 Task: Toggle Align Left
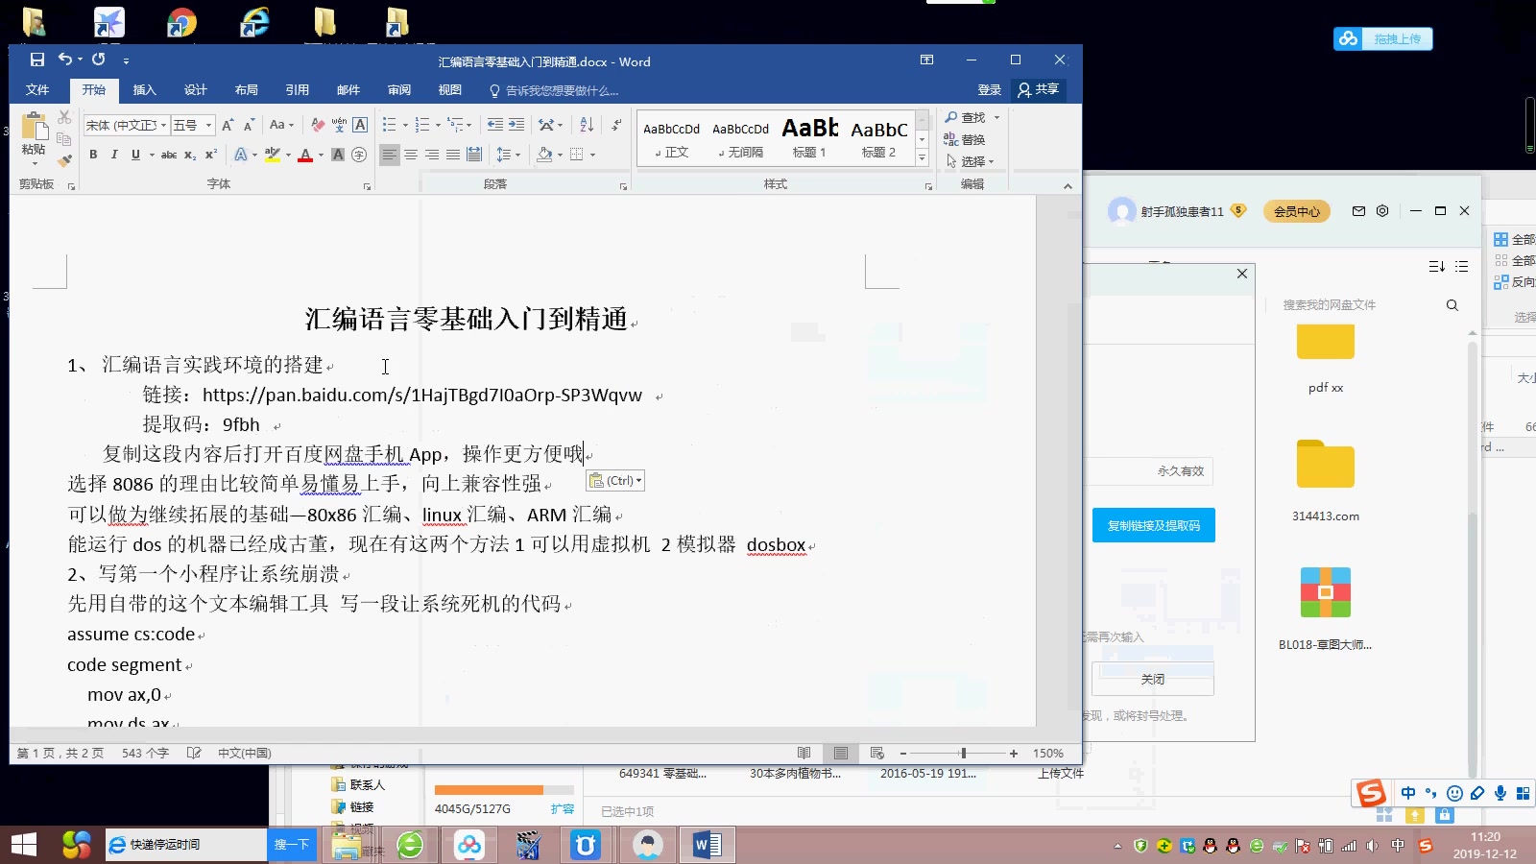[389, 155]
